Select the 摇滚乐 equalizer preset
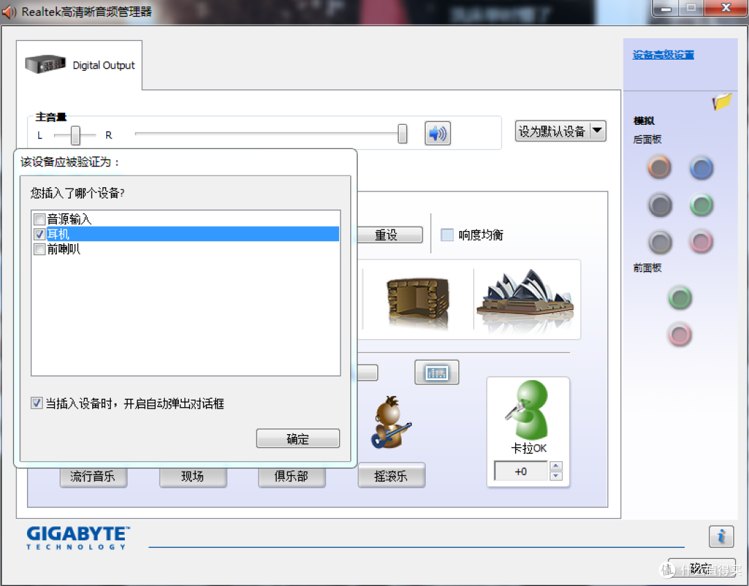 [391, 475]
